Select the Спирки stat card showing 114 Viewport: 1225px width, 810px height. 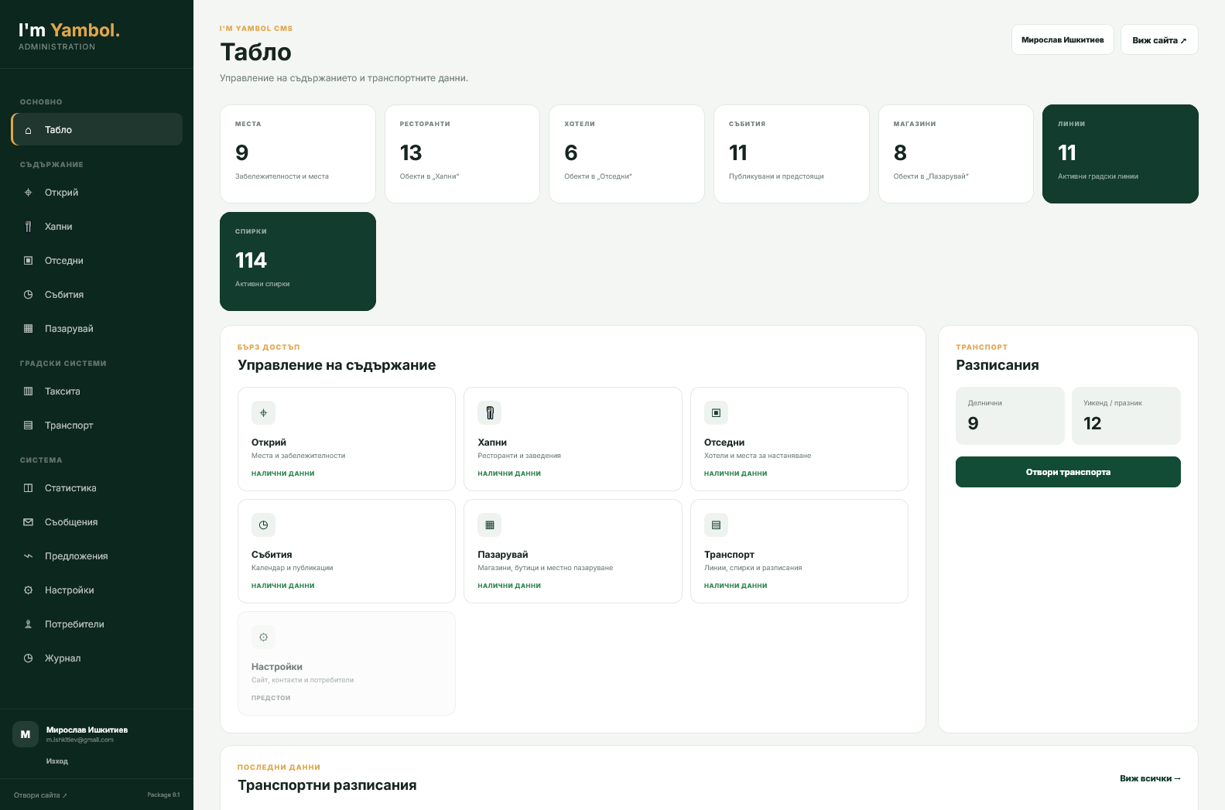pyautogui.click(x=298, y=261)
